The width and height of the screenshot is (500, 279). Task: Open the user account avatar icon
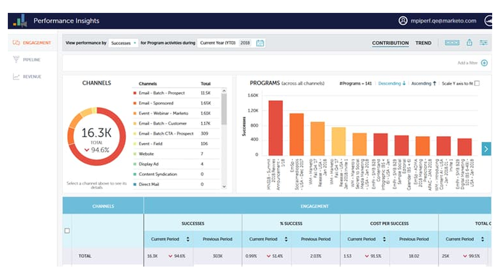[x=403, y=21]
